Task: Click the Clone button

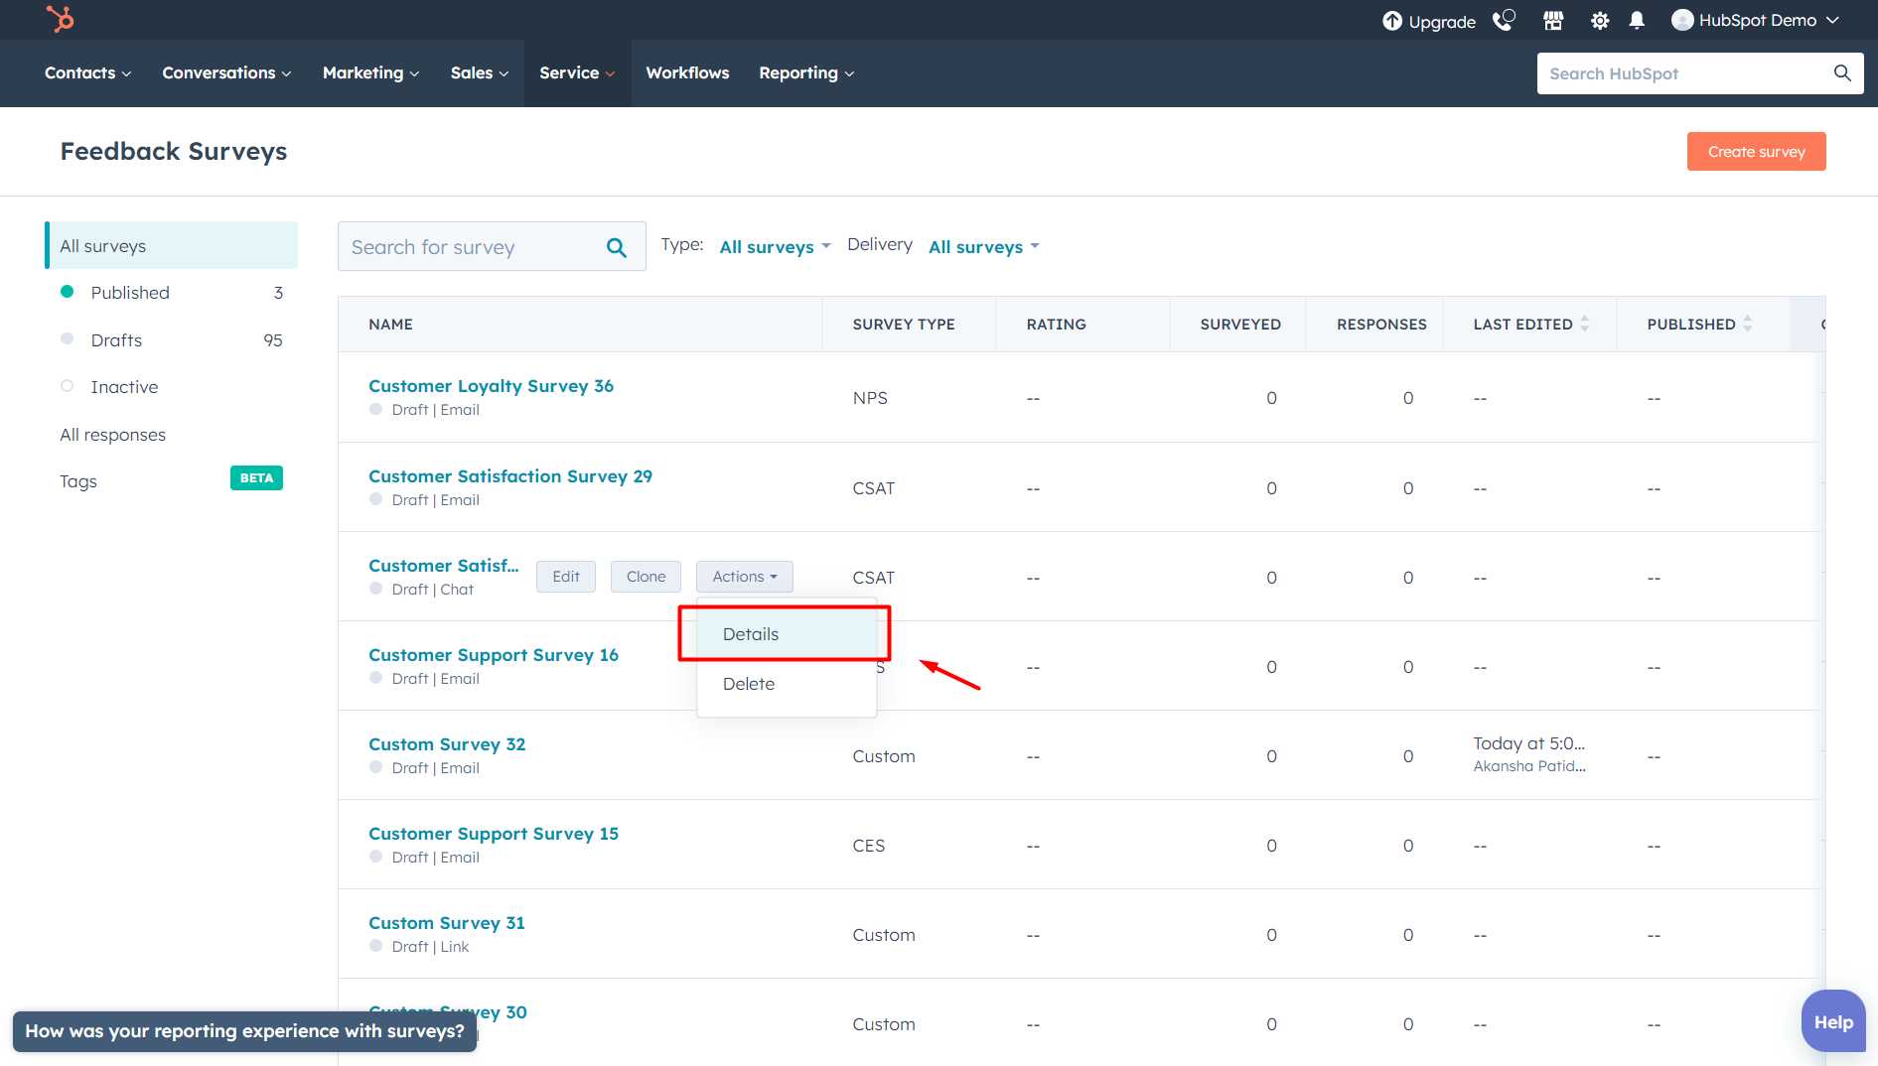Action: [x=646, y=577]
